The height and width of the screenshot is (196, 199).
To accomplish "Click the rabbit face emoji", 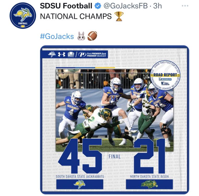I will pyautogui.click(x=81, y=36).
